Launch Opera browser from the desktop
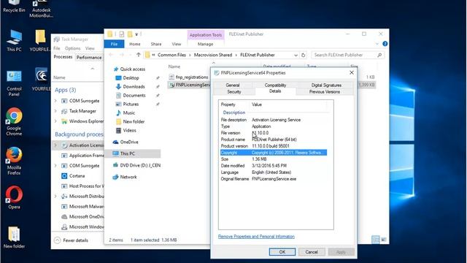 coord(14,197)
